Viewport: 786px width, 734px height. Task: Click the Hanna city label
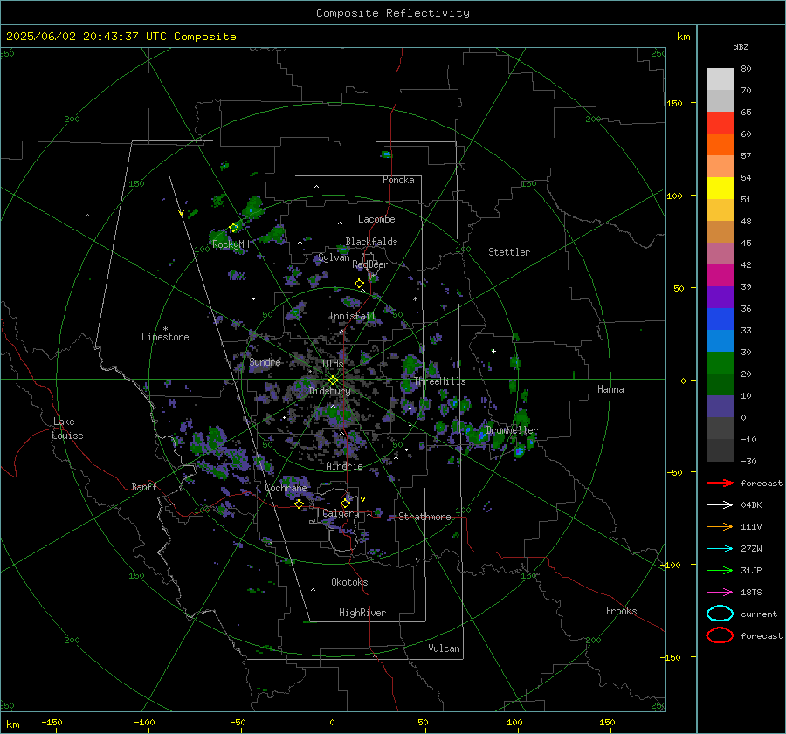(x=610, y=389)
